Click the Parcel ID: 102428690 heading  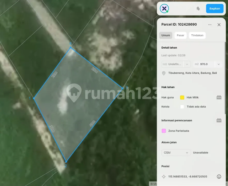(179, 24)
